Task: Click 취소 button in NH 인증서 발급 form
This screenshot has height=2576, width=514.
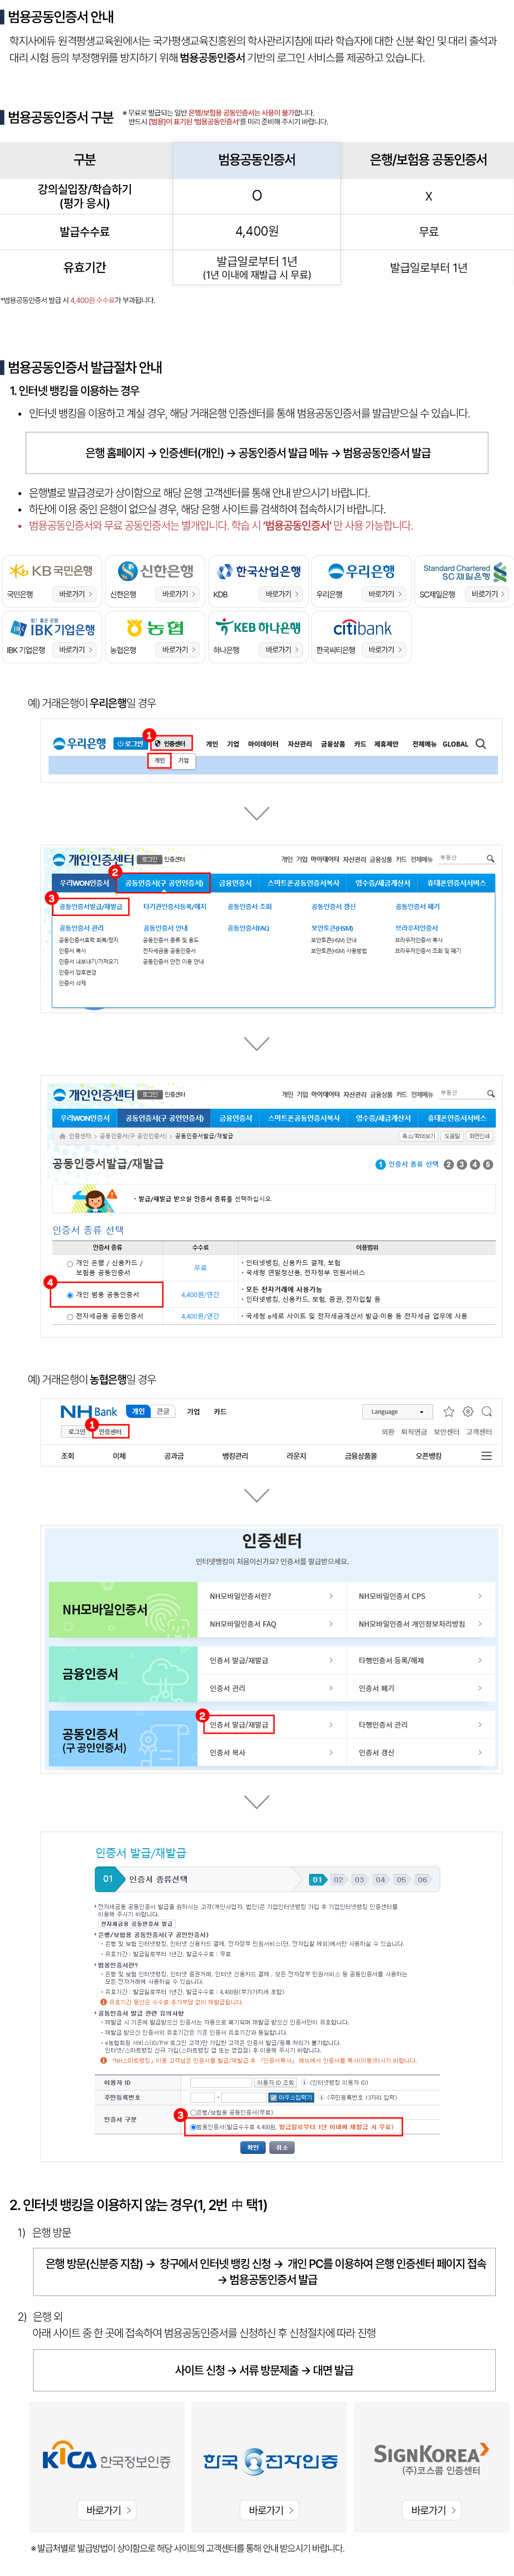Action: pos(282,2147)
